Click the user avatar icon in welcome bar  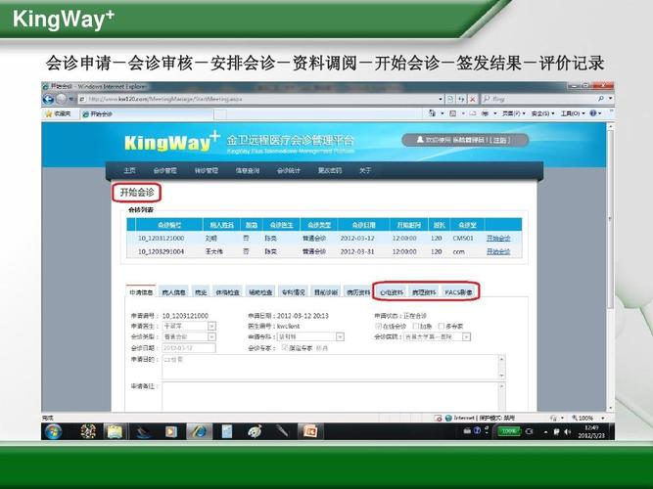[420, 140]
